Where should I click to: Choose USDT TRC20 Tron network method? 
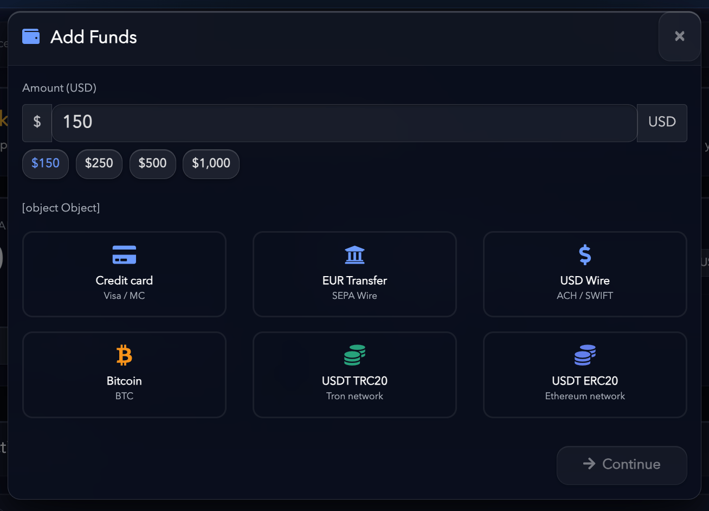point(354,375)
